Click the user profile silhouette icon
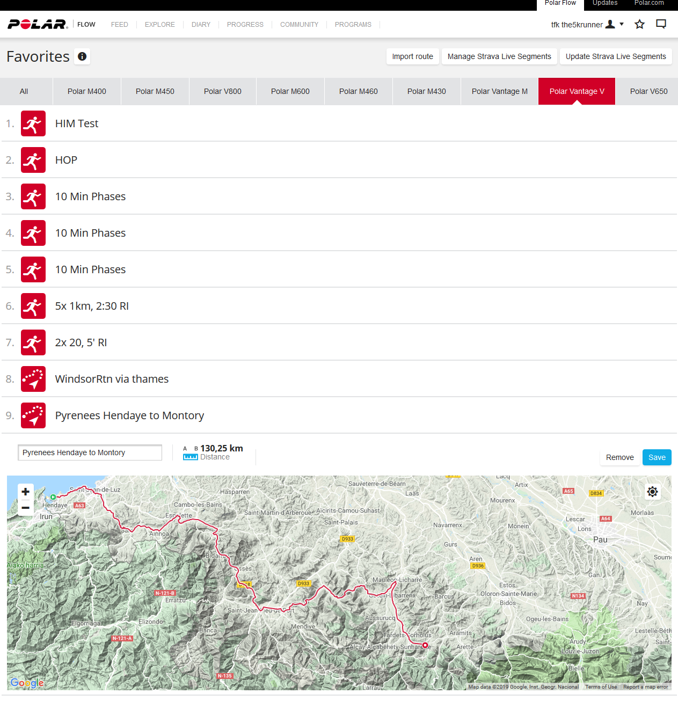 click(610, 24)
